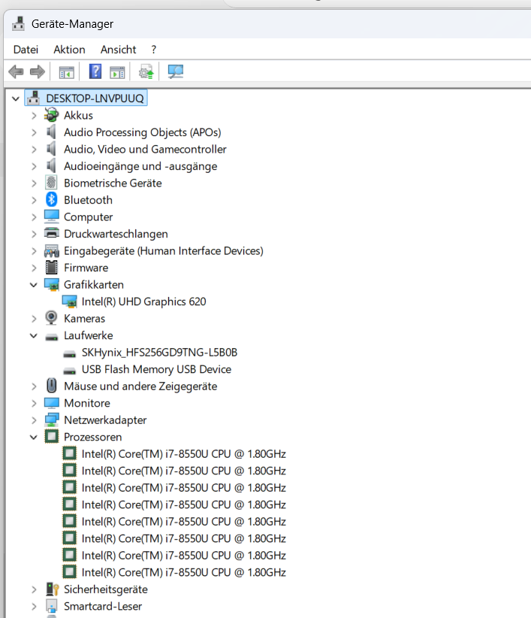The height and width of the screenshot is (618, 531).
Task: Click the Audio Processing Objects speaker icon
Action: (51, 132)
